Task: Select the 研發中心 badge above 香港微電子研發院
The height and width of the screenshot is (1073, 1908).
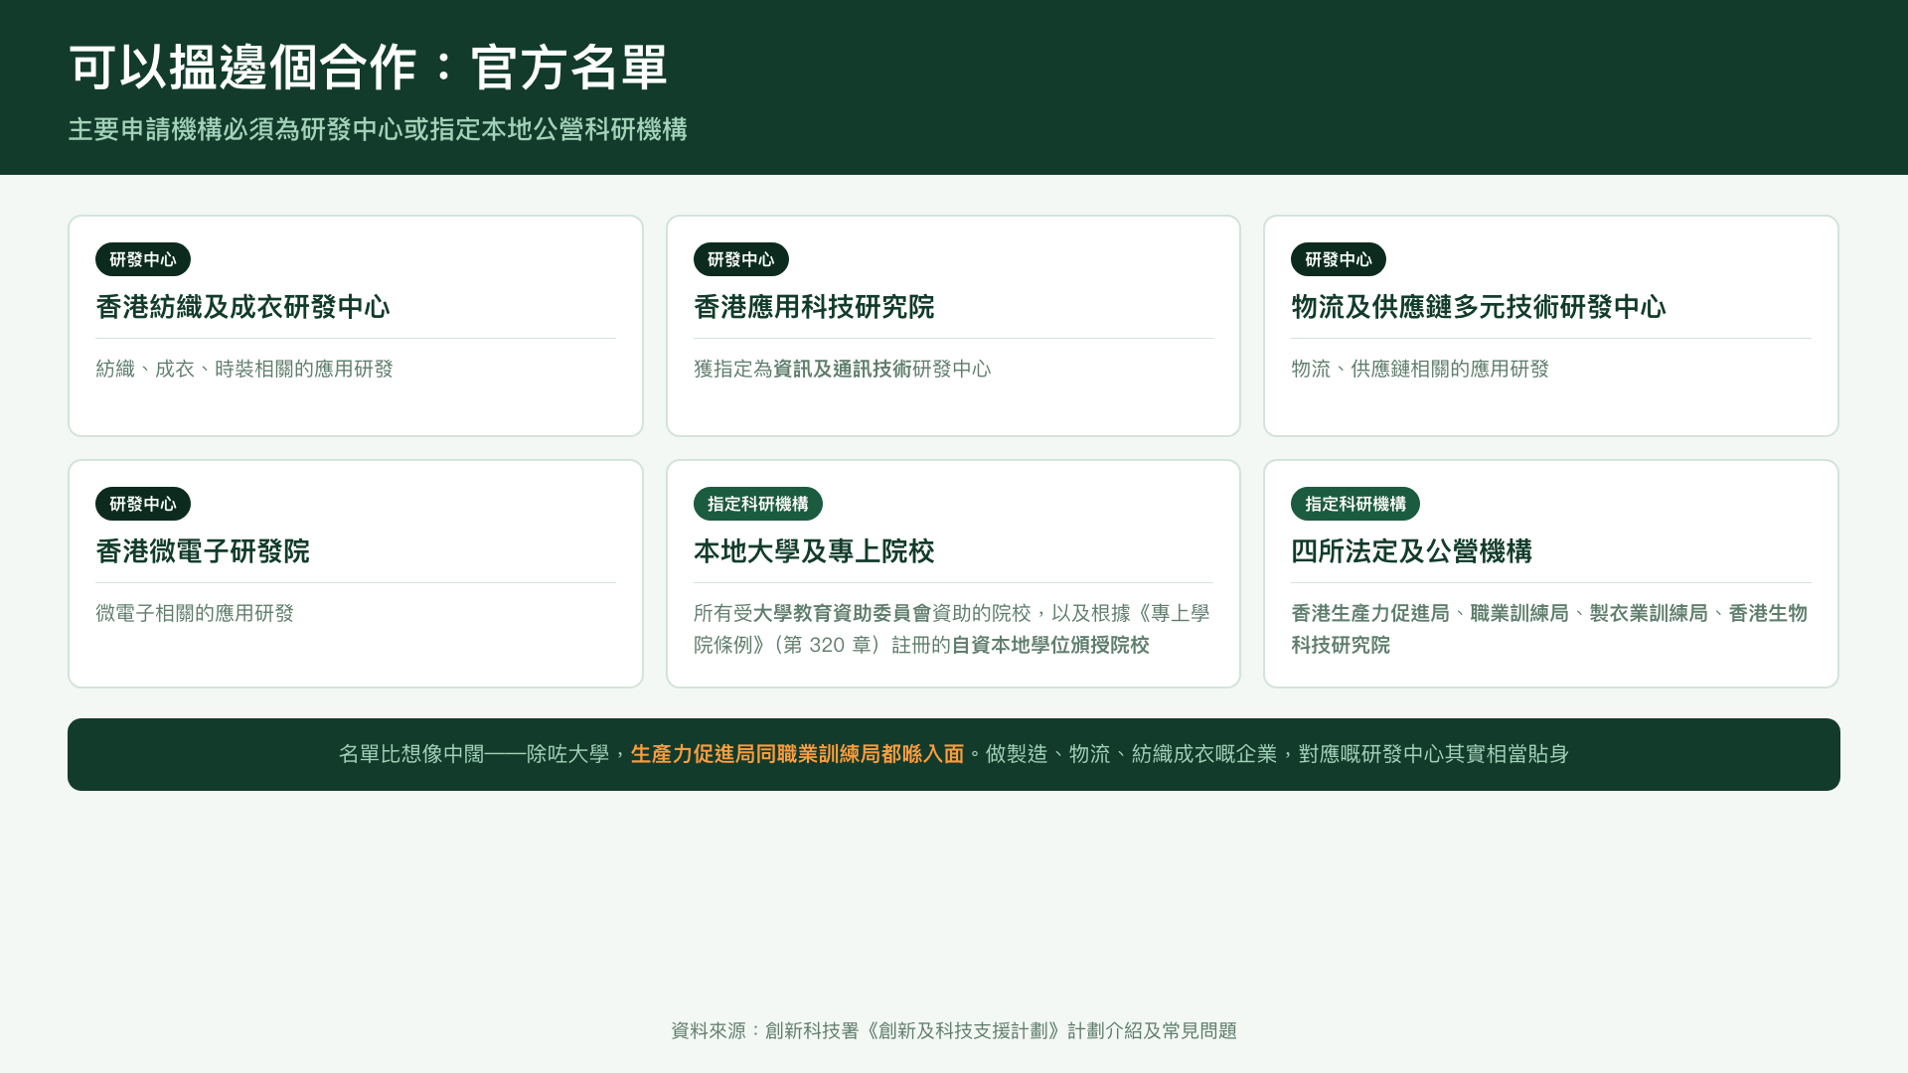Action: point(143,504)
